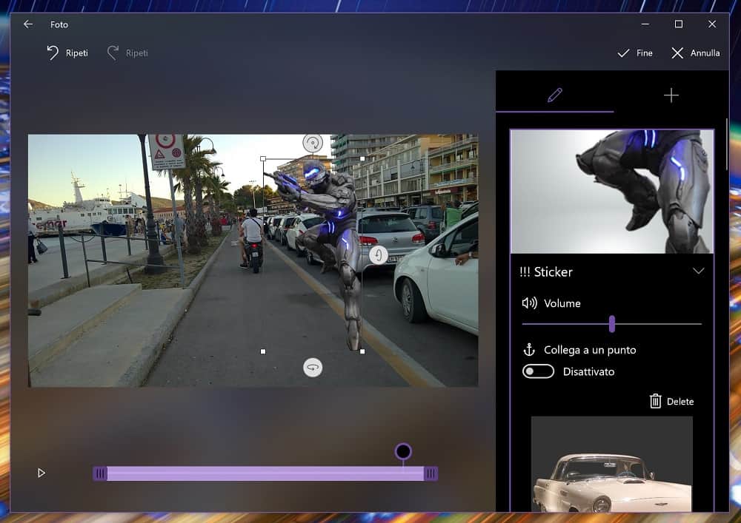Open the plus add-effects tab
741x523 pixels.
(x=671, y=95)
